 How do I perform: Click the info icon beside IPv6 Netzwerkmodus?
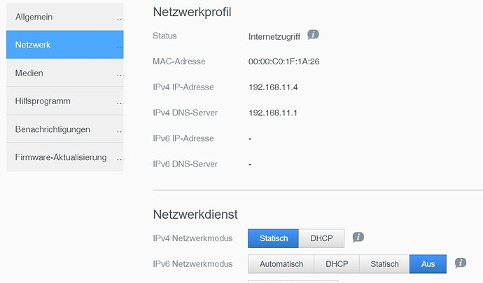[461, 263]
